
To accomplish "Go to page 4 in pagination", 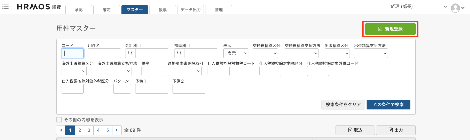I will tap(98, 130).
